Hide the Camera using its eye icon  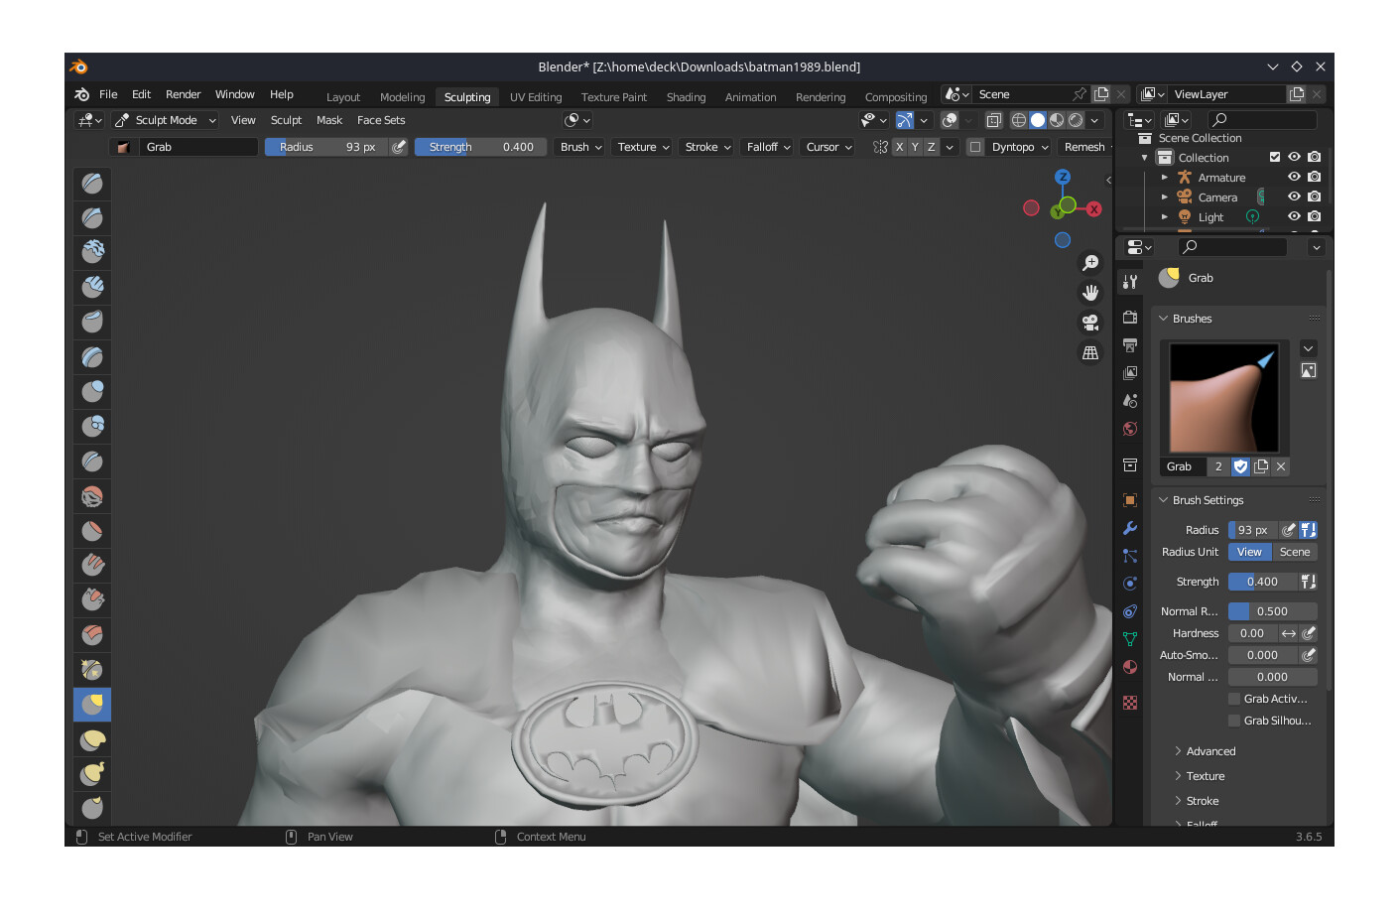pos(1294,197)
